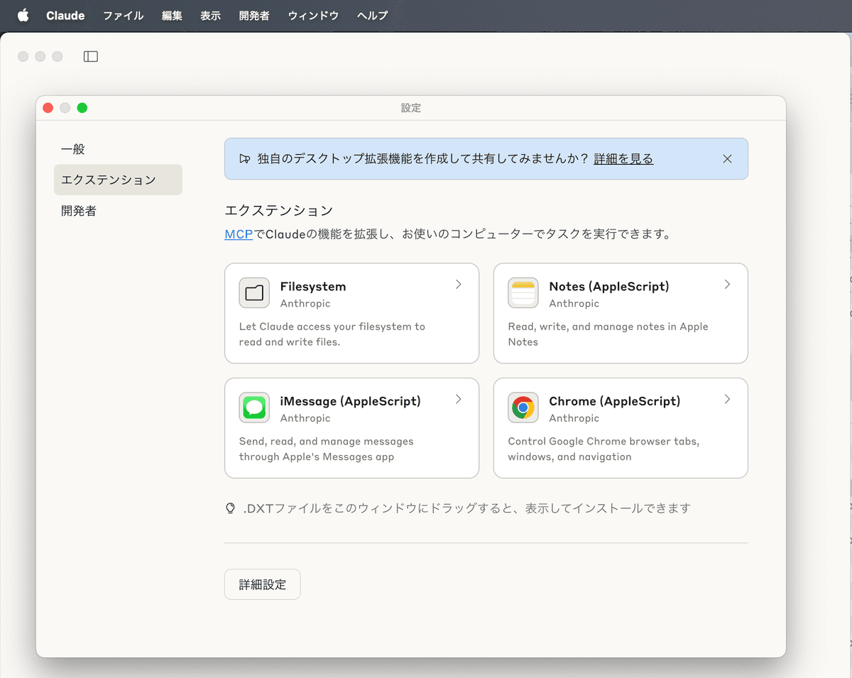Screen dimensions: 852x678
Task: Toggle the sidebar panel icon
Action: pos(91,56)
